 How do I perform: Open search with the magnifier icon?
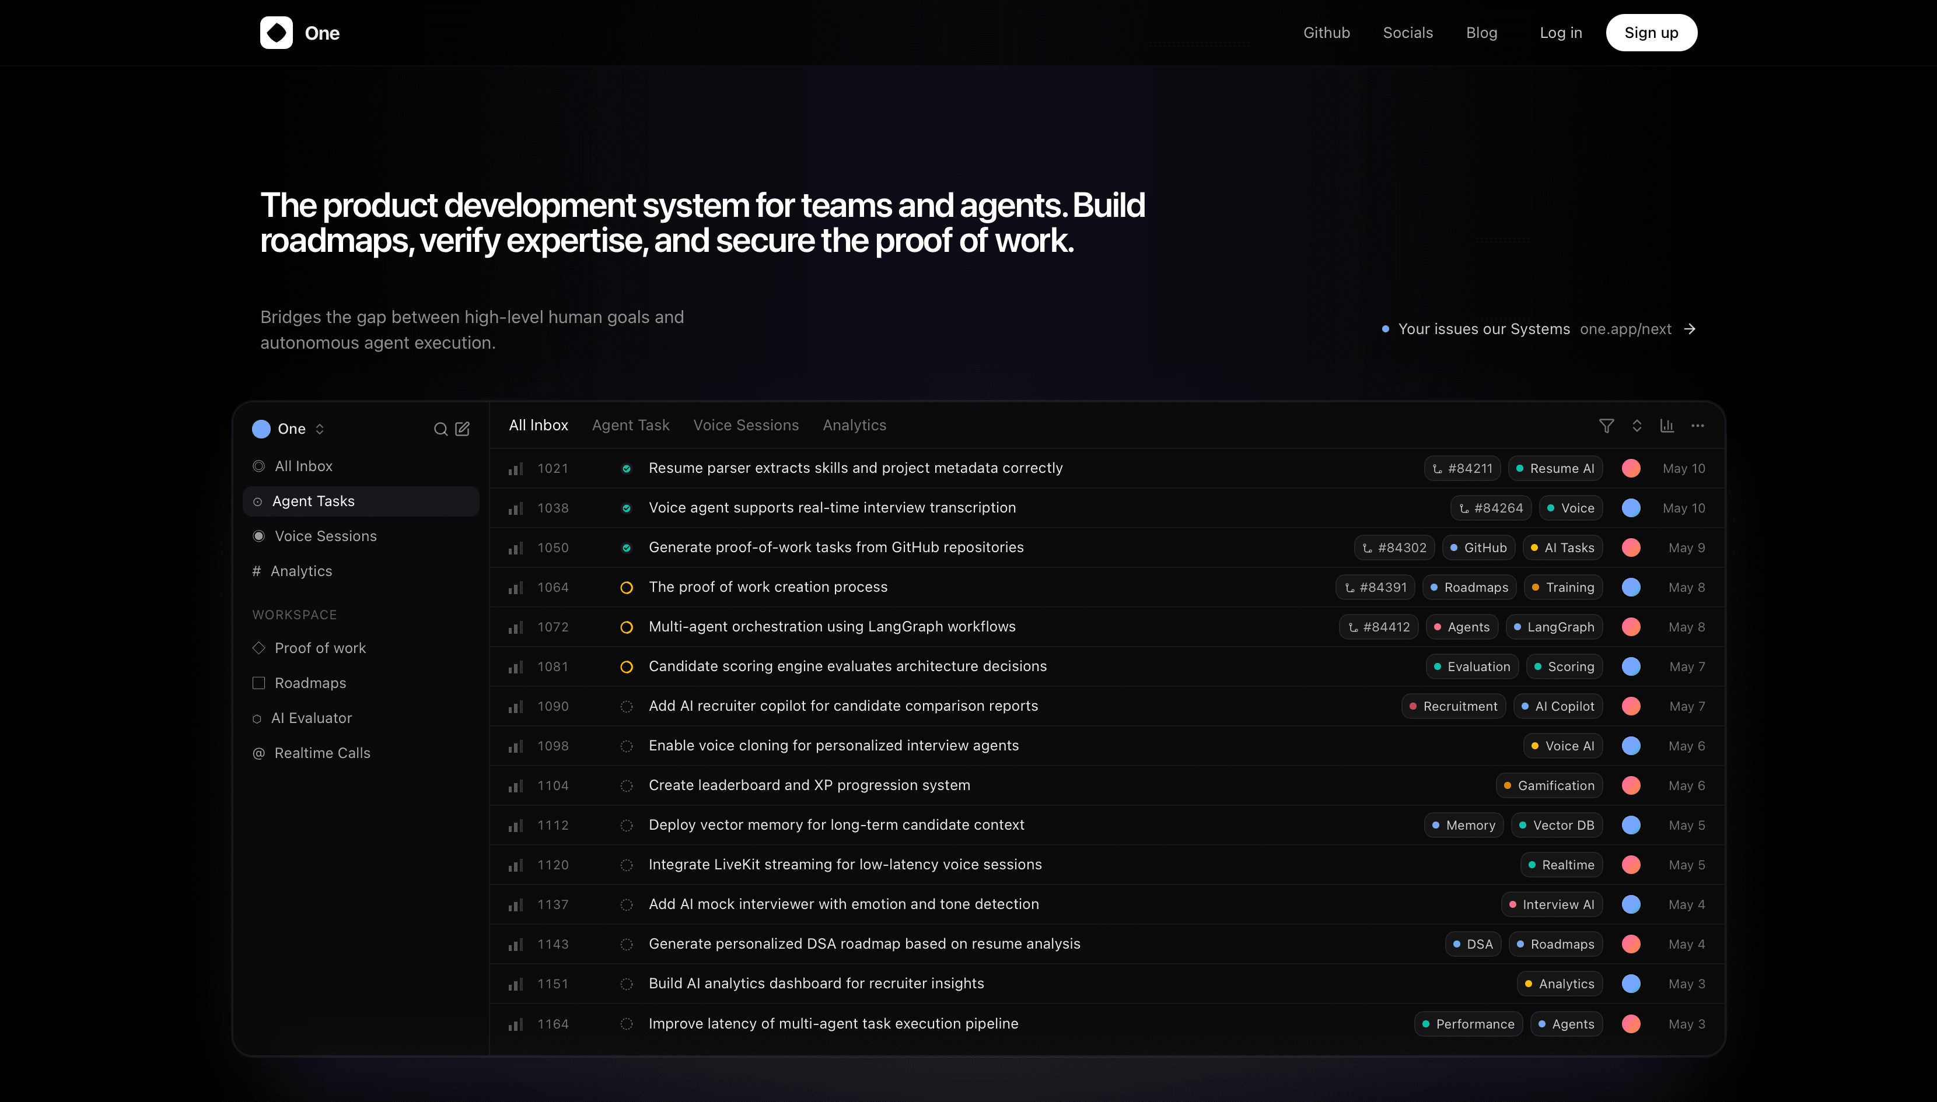pos(440,429)
